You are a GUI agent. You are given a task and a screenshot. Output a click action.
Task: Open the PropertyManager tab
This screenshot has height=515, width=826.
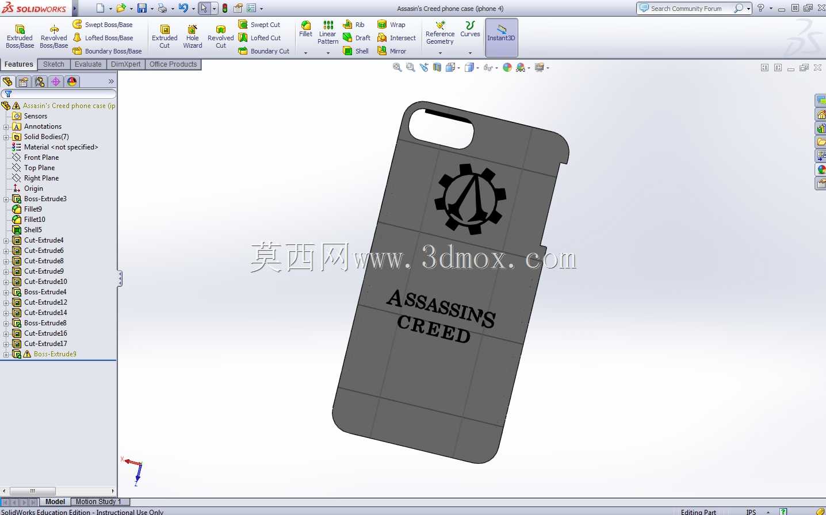click(24, 82)
